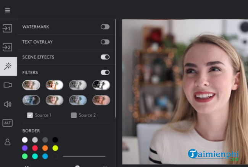The image size is (248, 167).
Task: Enable the Text Overlay toggle
Action: (x=105, y=42)
